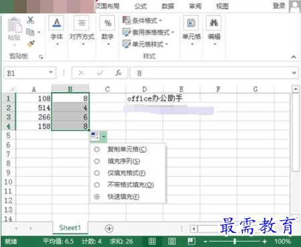301x247 pixels.
Task: Select column A header
Action: [x=33, y=89]
